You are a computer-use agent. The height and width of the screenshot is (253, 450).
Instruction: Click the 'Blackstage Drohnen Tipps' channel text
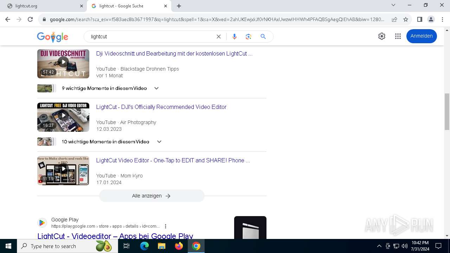[150, 69]
